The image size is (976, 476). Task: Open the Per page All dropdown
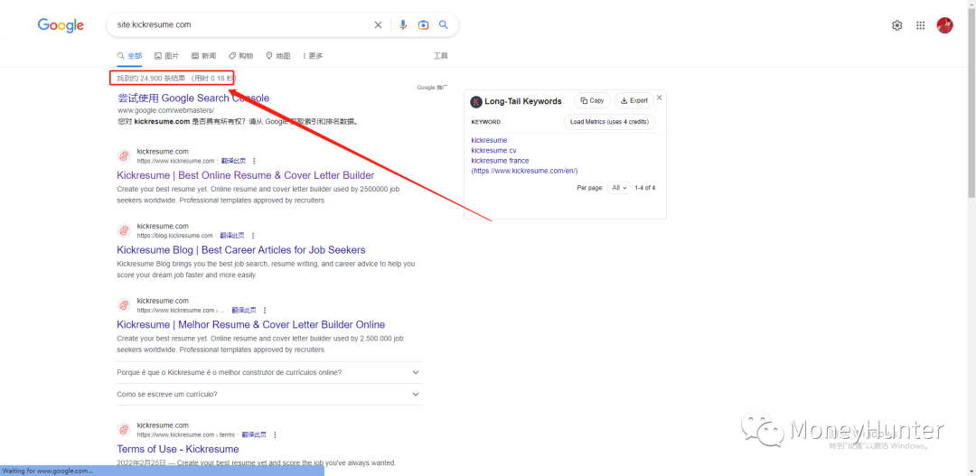click(619, 187)
